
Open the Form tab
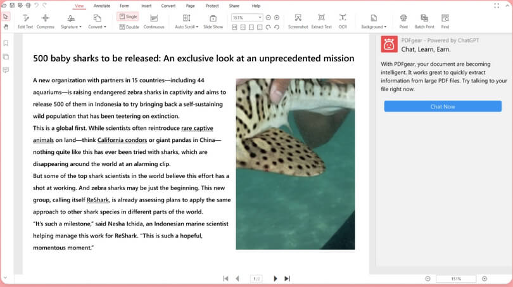tap(124, 6)
